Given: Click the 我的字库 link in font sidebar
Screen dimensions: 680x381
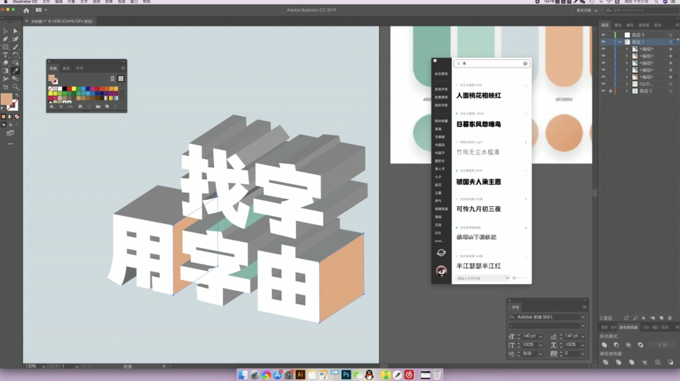Looking at the screenshot, I should 441,105.
